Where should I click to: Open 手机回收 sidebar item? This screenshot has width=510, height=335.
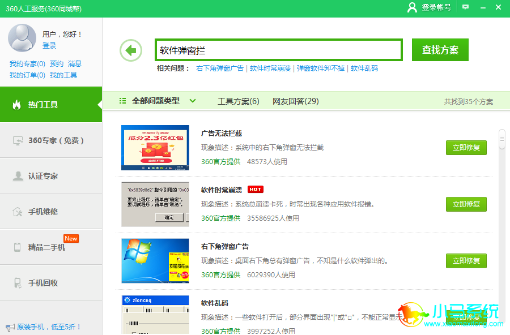(51, 283)
